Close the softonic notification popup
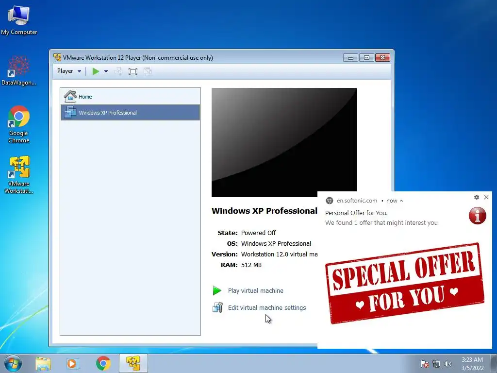Viewport: 497px width, 373px height. click(x=486, y=197)
